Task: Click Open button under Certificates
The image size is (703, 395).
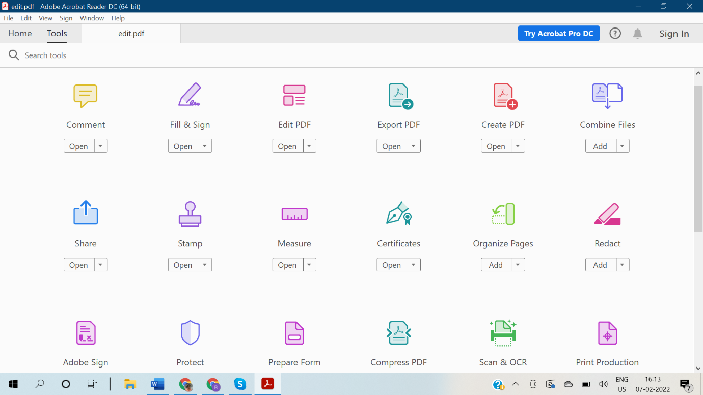Action: [x=392, y=265]
